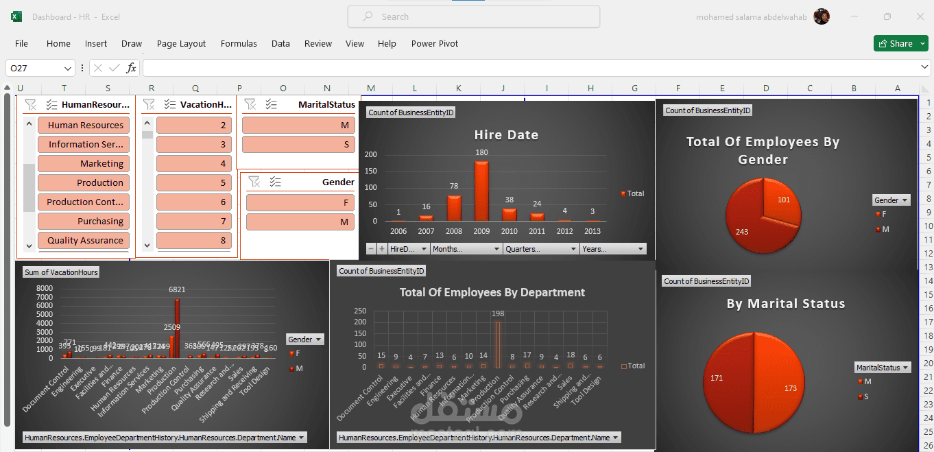Clear filter on HumanResources slicer
Screen dimensions: 934x452
(30, 104)
